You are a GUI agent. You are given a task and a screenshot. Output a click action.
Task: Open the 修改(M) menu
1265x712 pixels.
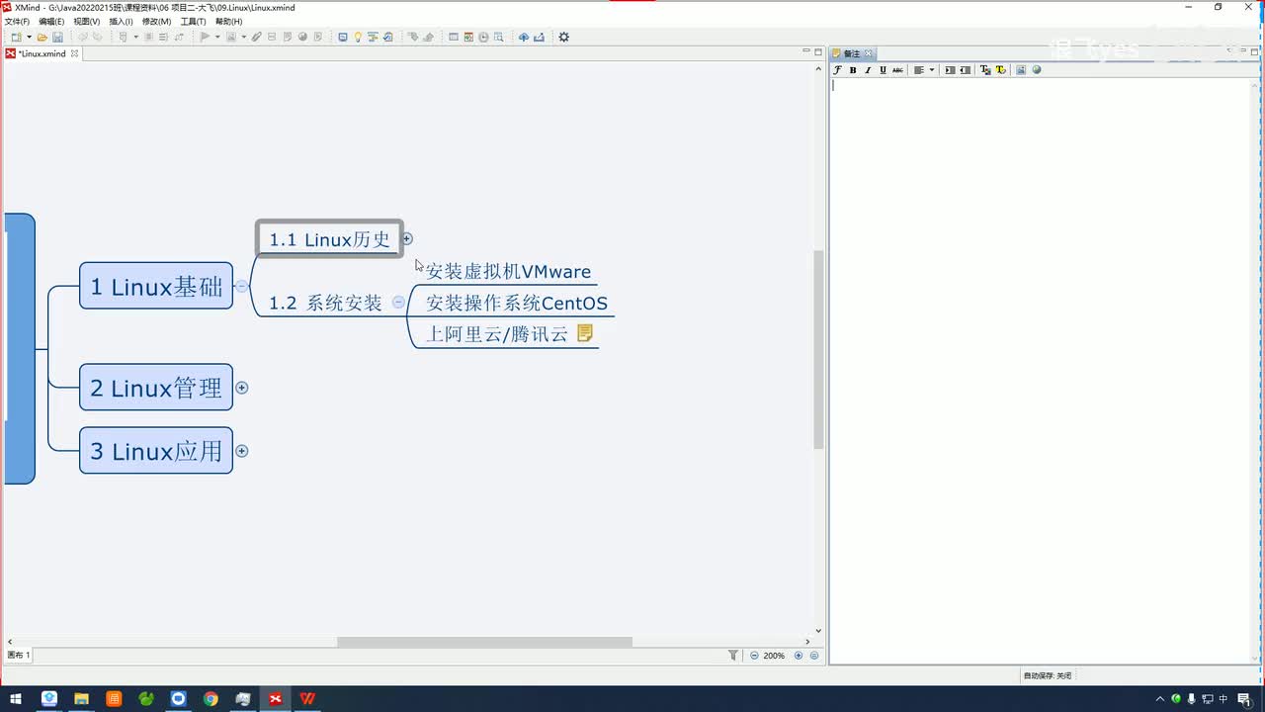coord(156,21)
